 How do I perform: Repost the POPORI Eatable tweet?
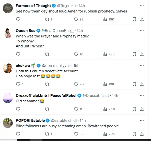[x=47, y=134]
